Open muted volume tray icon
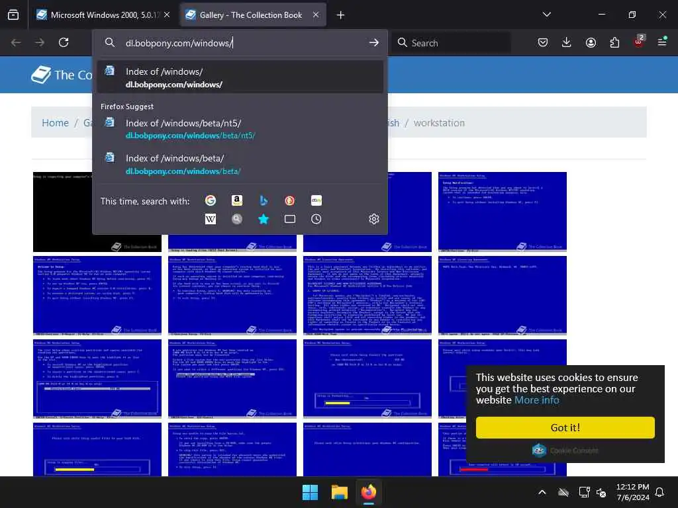The image size is (678, 508). pos(601,492)
